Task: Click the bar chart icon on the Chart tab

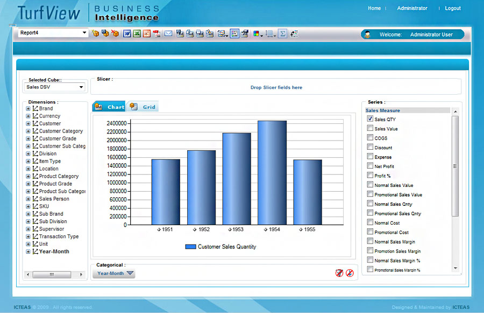Action: [98, 106]
